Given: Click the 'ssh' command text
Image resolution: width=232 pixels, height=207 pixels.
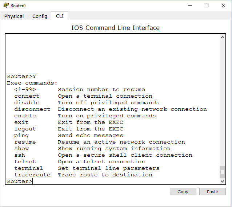Looking at the screenshot, I should click(20, 155).
